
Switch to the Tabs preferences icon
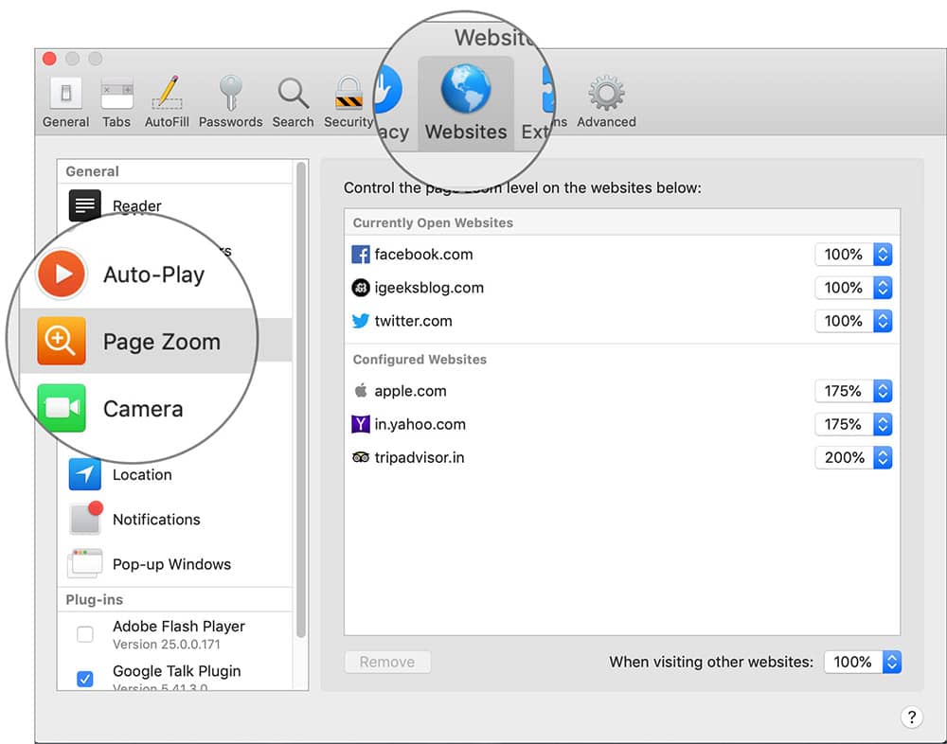(x=116, y=99)
